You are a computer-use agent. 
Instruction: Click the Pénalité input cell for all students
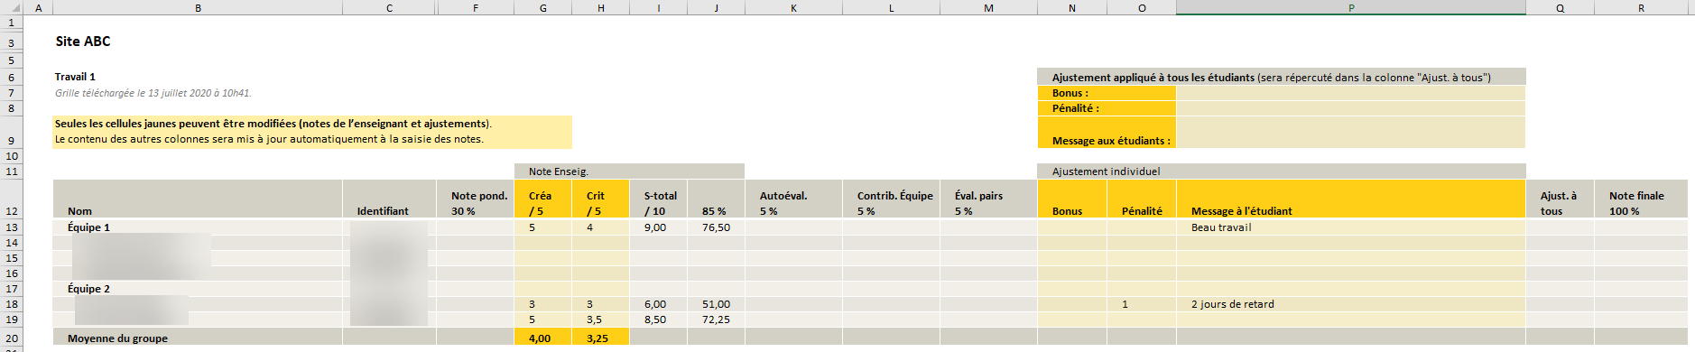click(1351, 108)
